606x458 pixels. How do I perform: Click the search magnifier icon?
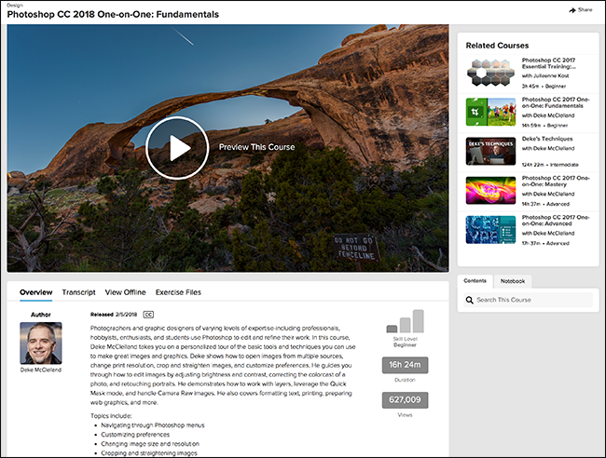click(469, 300)
